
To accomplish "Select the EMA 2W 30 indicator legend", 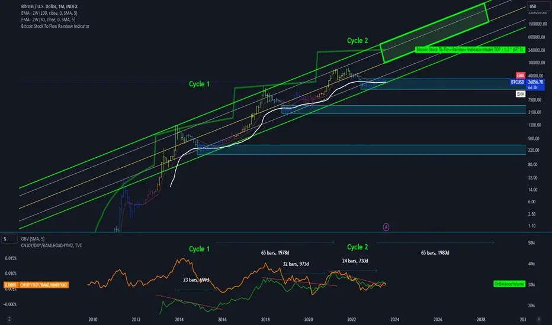I will coord(48,19).
